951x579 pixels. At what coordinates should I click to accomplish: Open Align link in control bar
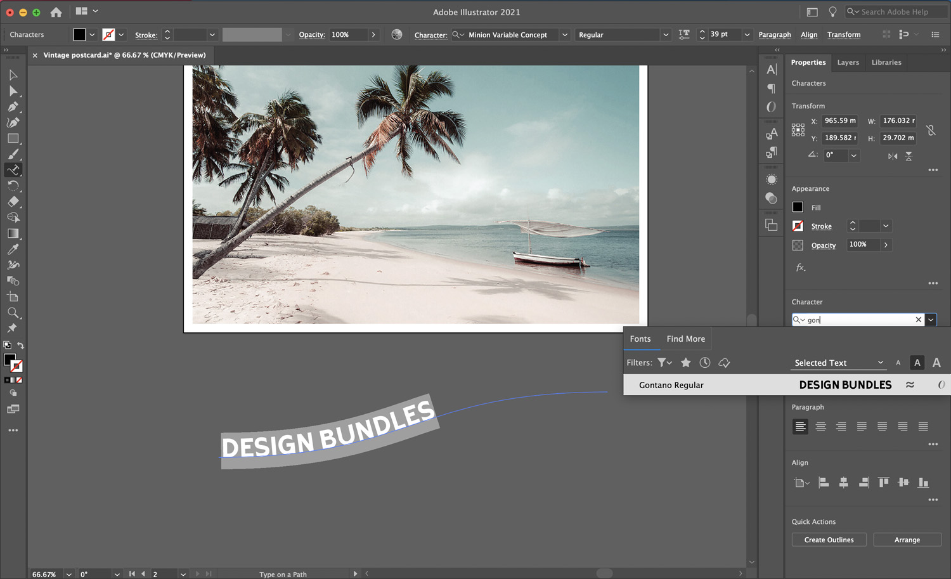click(808, 35)
